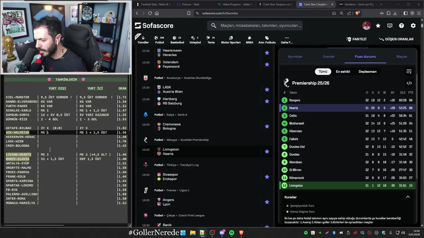
Task: Switch to the Fixtures - Statz browser tab
Action: coord(191,4)
